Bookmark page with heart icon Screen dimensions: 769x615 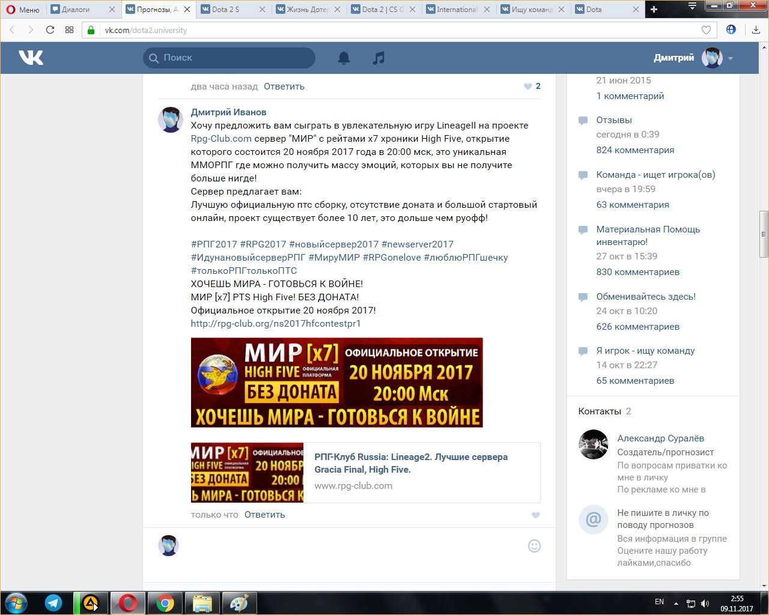pyautogui.click(x=707, y=30)
